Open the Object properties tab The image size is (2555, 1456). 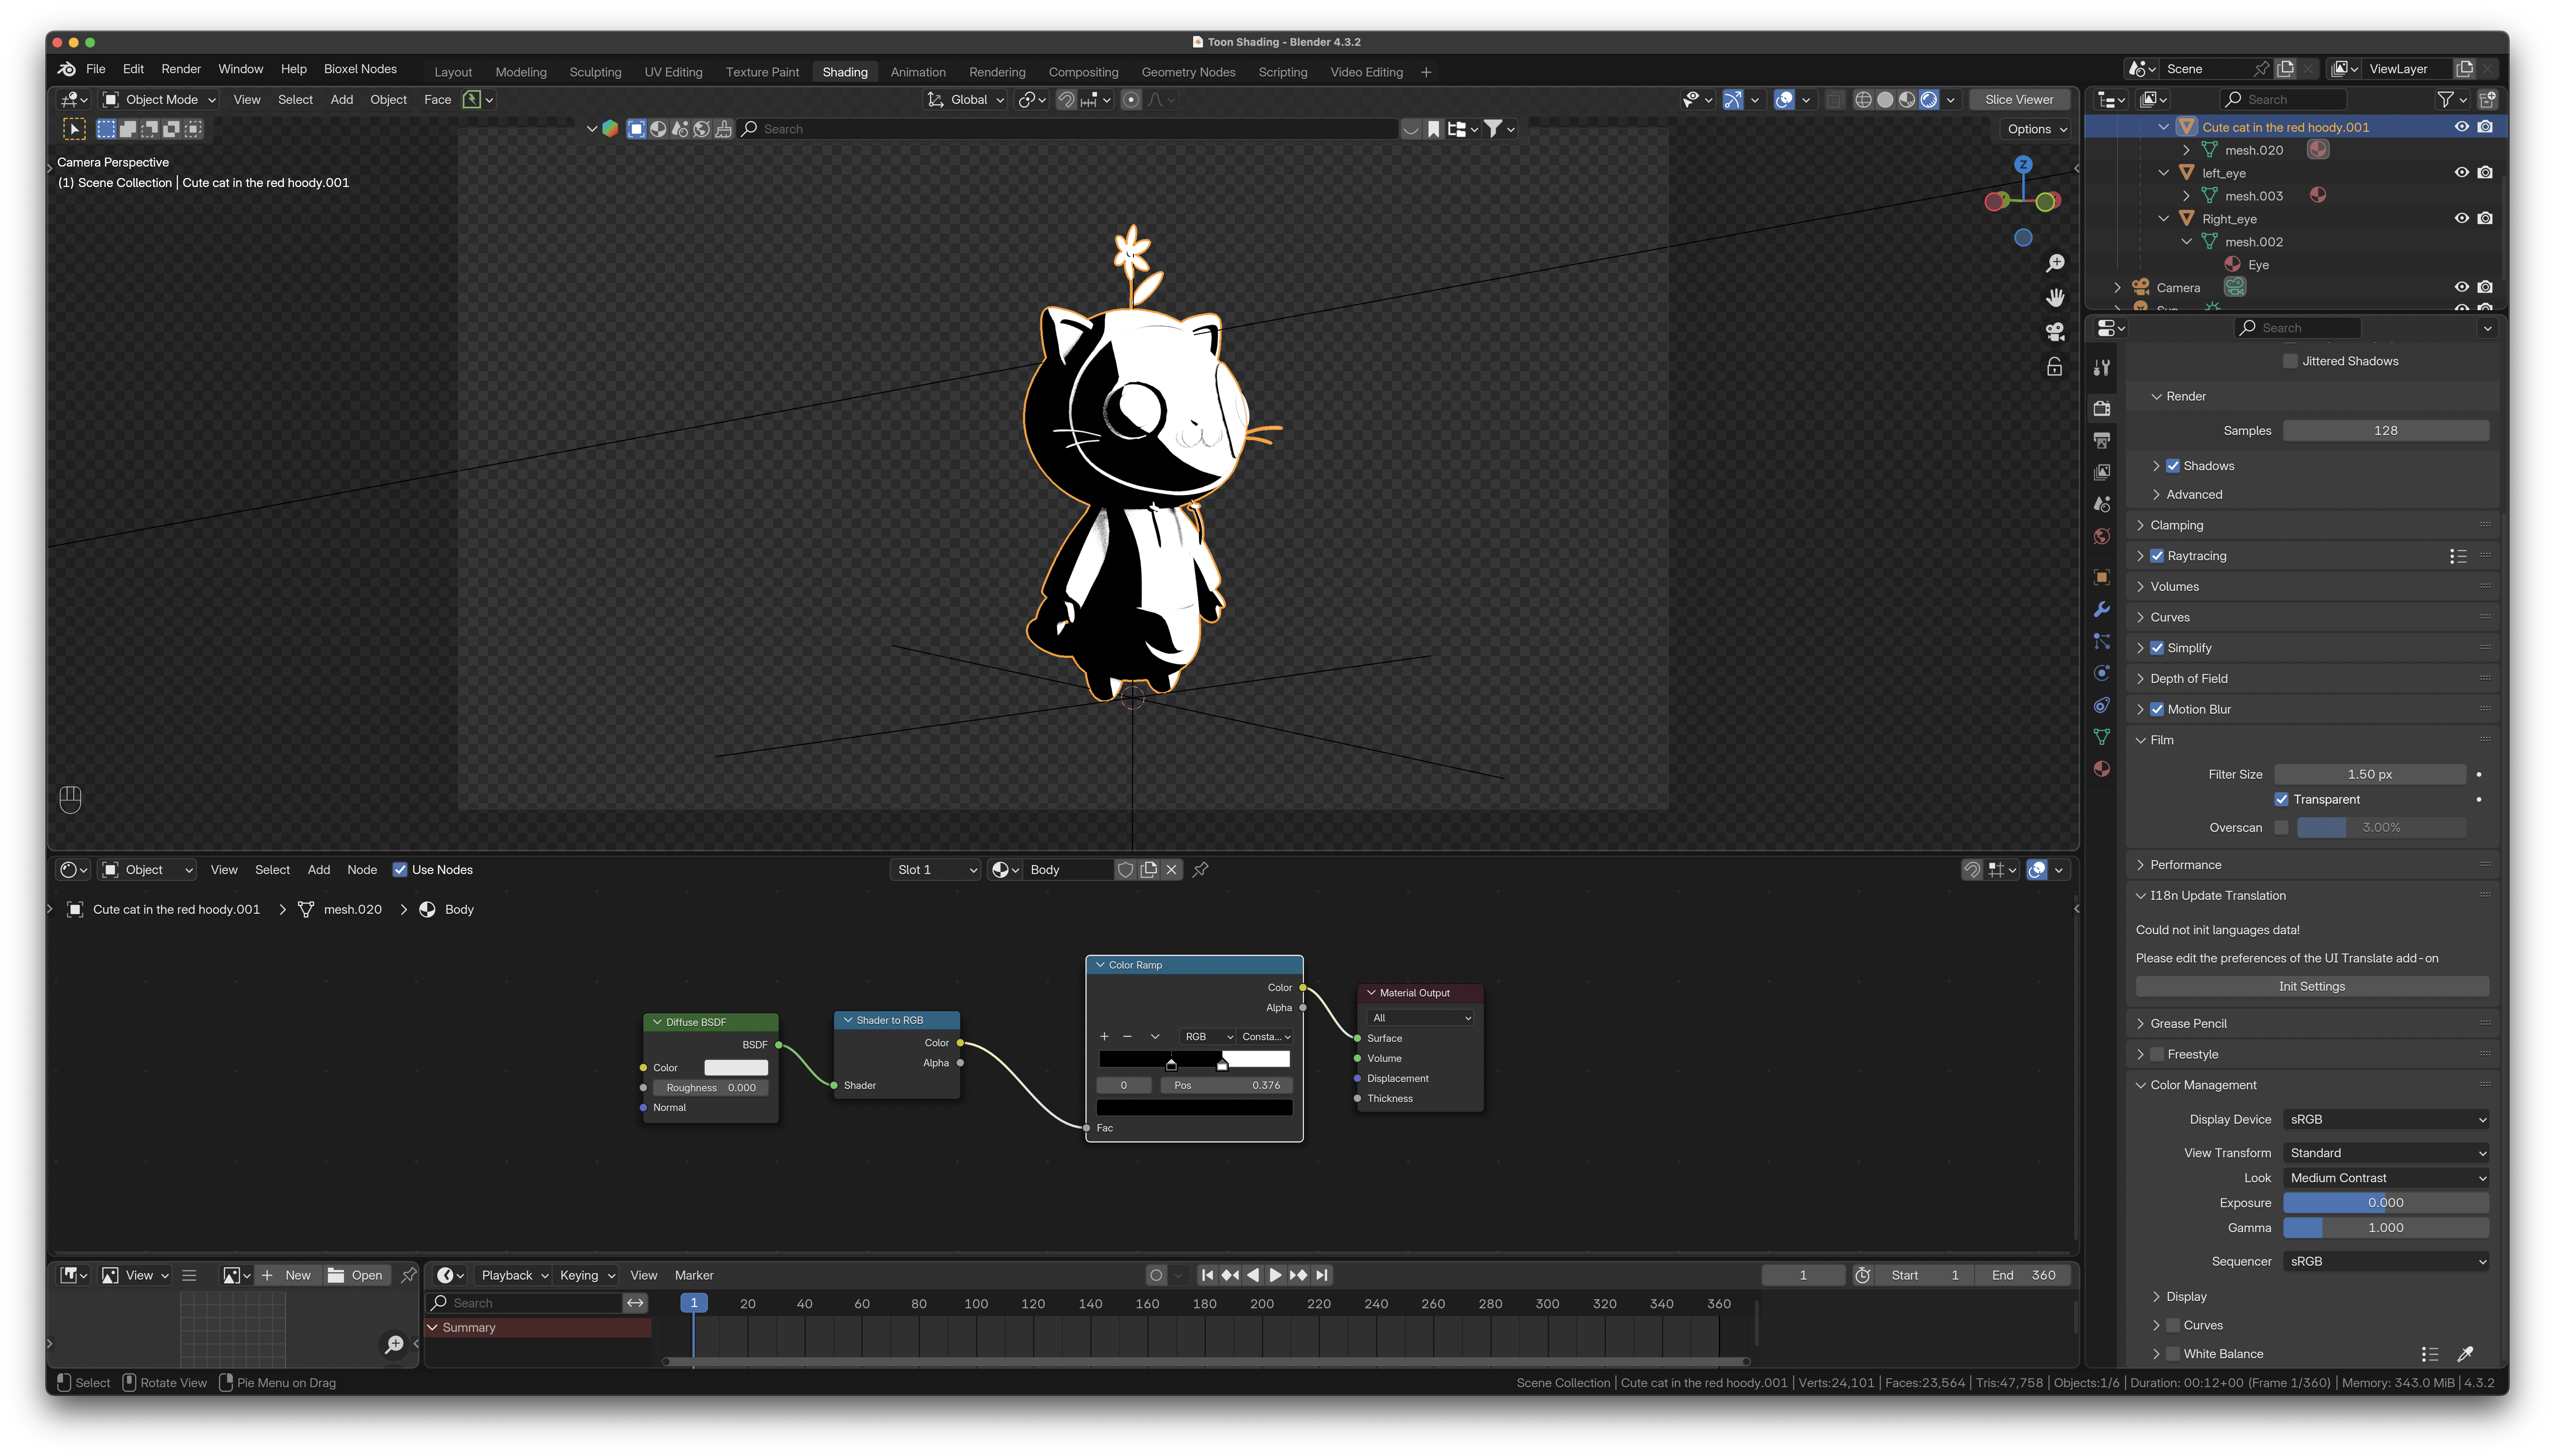(2102, 577)
